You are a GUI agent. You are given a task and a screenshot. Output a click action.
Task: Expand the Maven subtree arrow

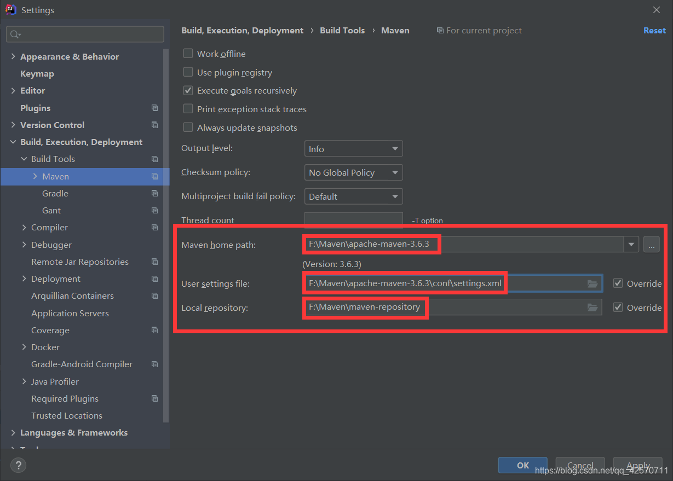35,176
